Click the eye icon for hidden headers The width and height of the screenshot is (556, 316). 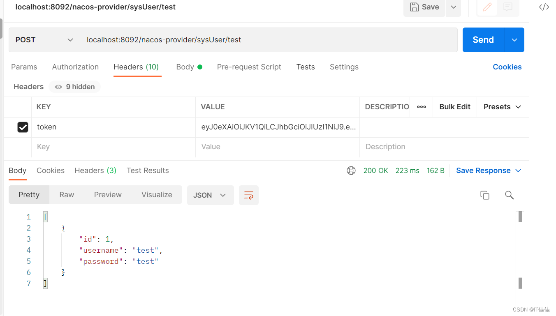click(x=58, y=87)
